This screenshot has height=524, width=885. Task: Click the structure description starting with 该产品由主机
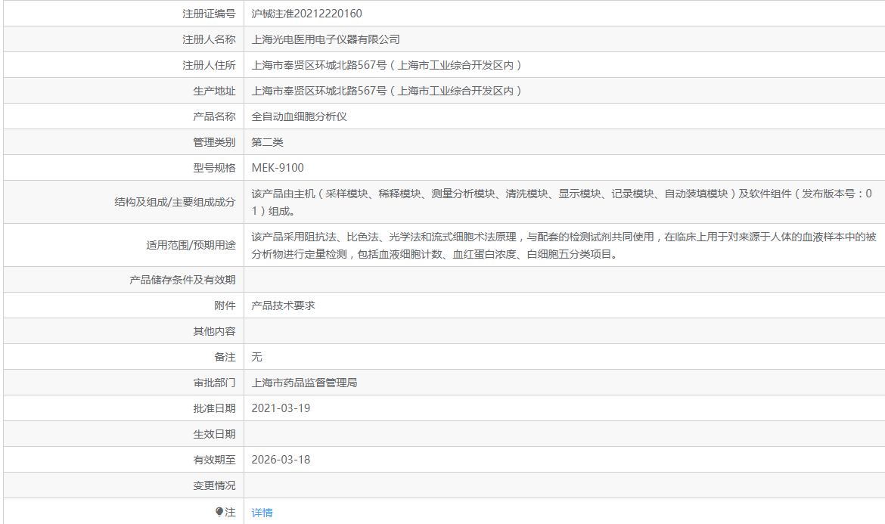(x=561, y=203)
